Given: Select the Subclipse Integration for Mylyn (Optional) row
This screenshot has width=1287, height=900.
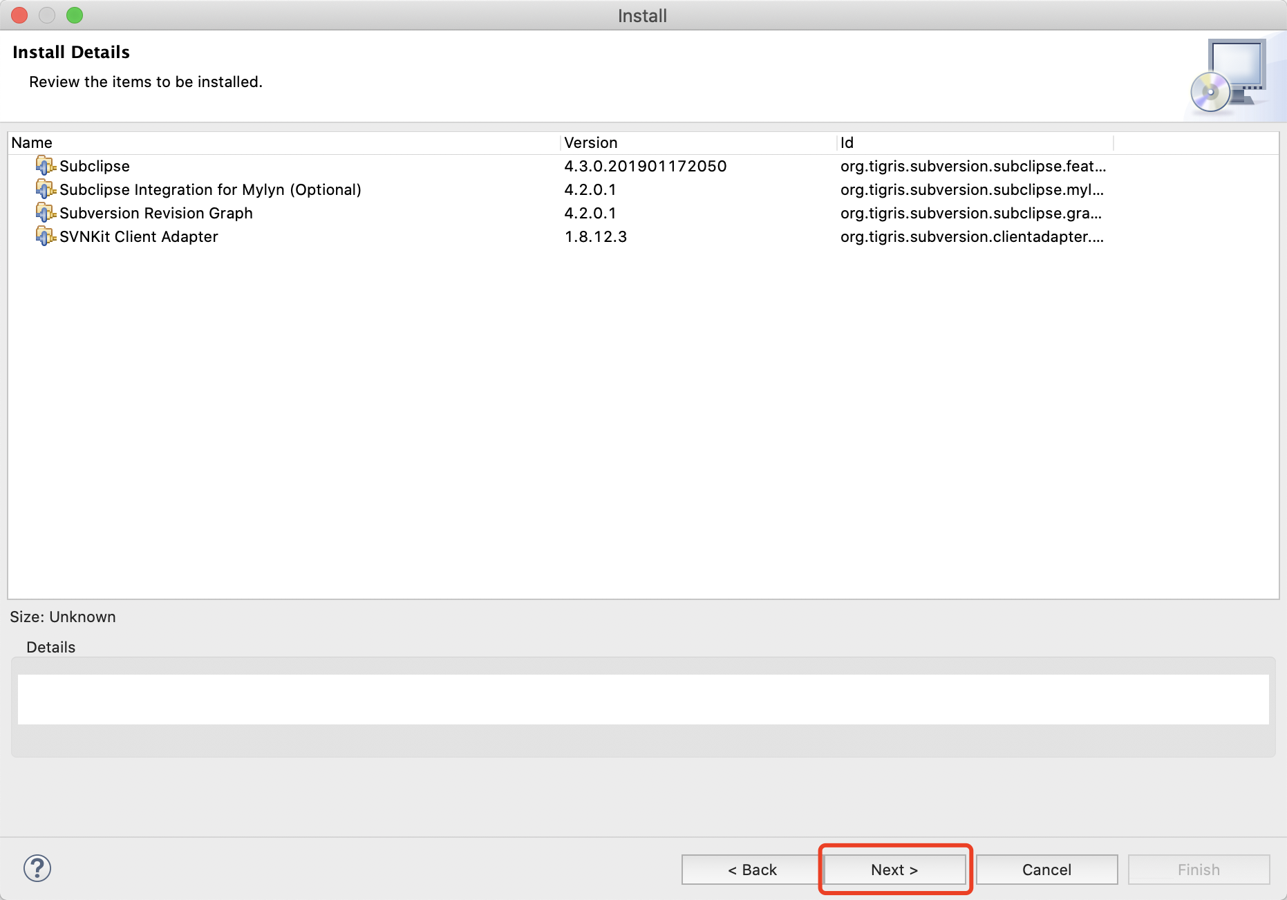Looking at the screenshot, I should (210, 189).
